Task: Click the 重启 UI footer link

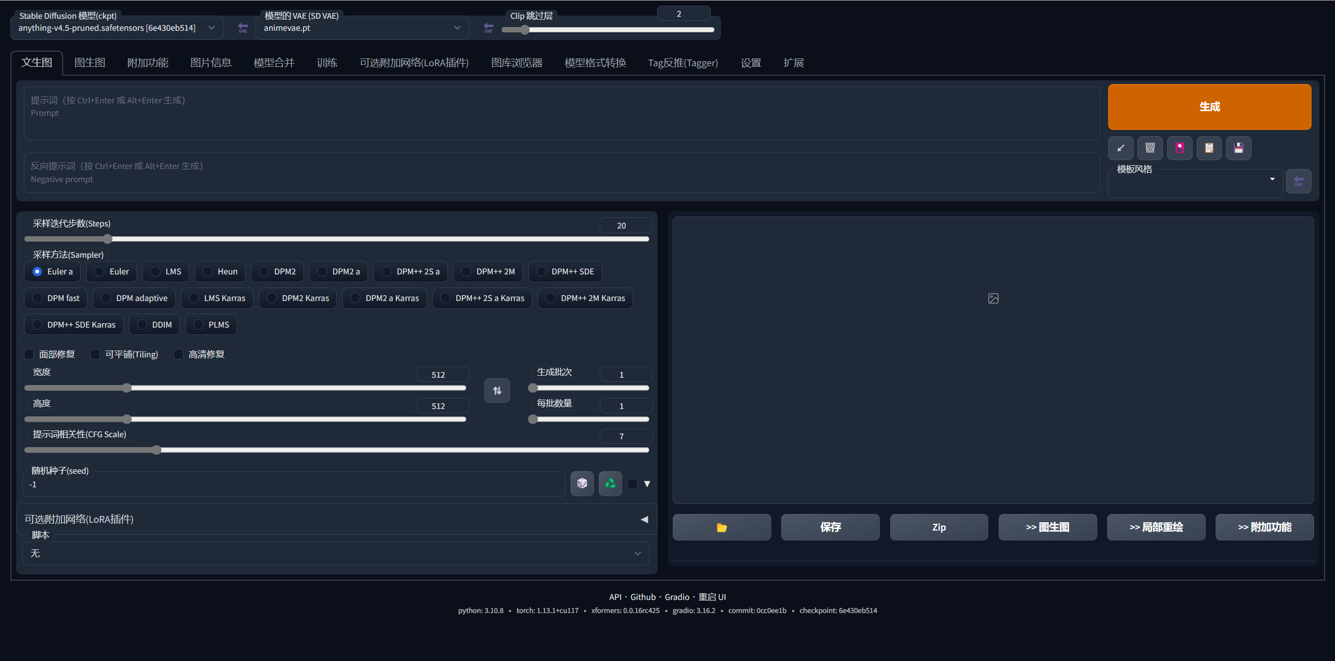Action: pyautogui.click(x=712, y=597)
